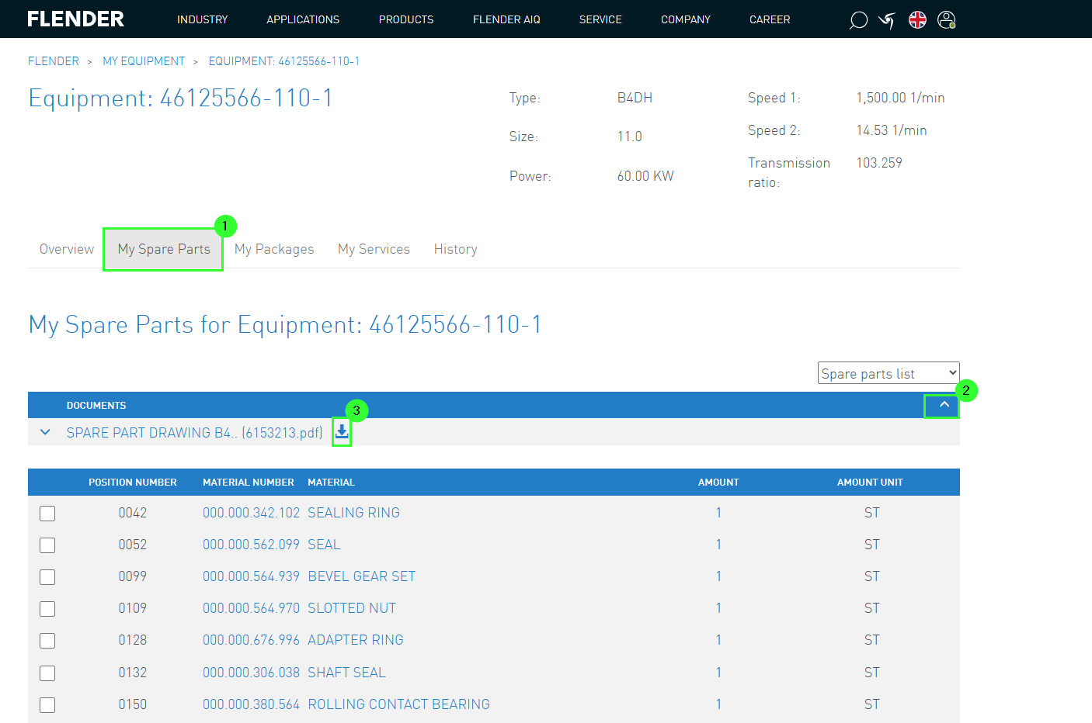Click the SLOTTED NUT material name
This screenshot has width=1092, height=723.
[352, 608]
